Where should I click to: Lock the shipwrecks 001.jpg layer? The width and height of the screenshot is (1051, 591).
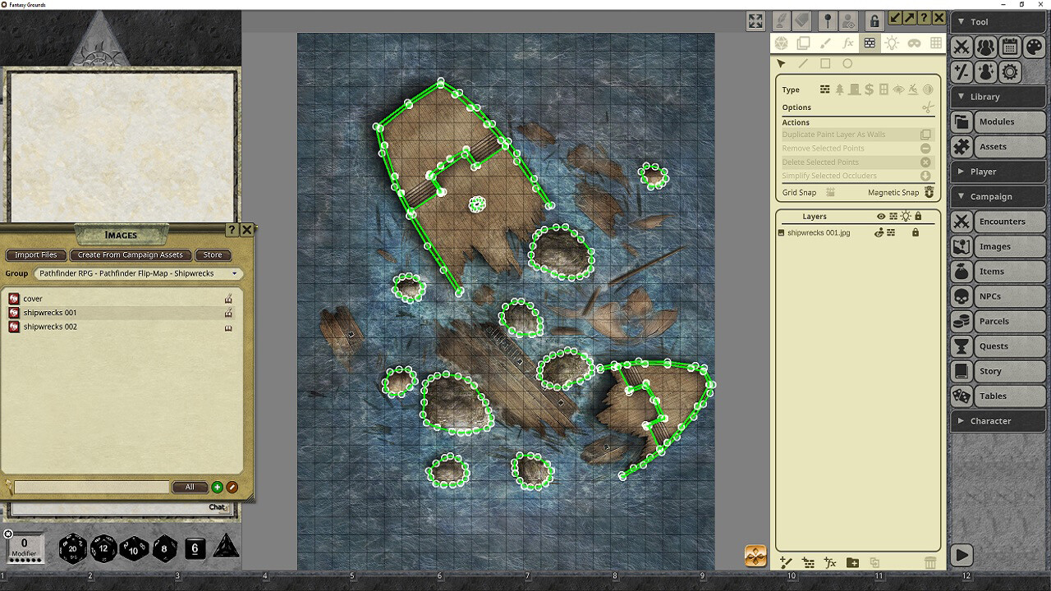pos(917,232)
